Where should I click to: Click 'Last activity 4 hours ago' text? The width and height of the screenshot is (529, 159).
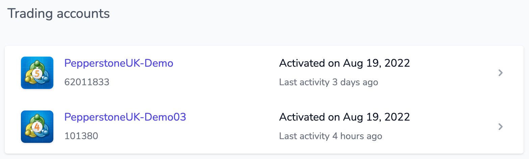[x=331, y=136]
